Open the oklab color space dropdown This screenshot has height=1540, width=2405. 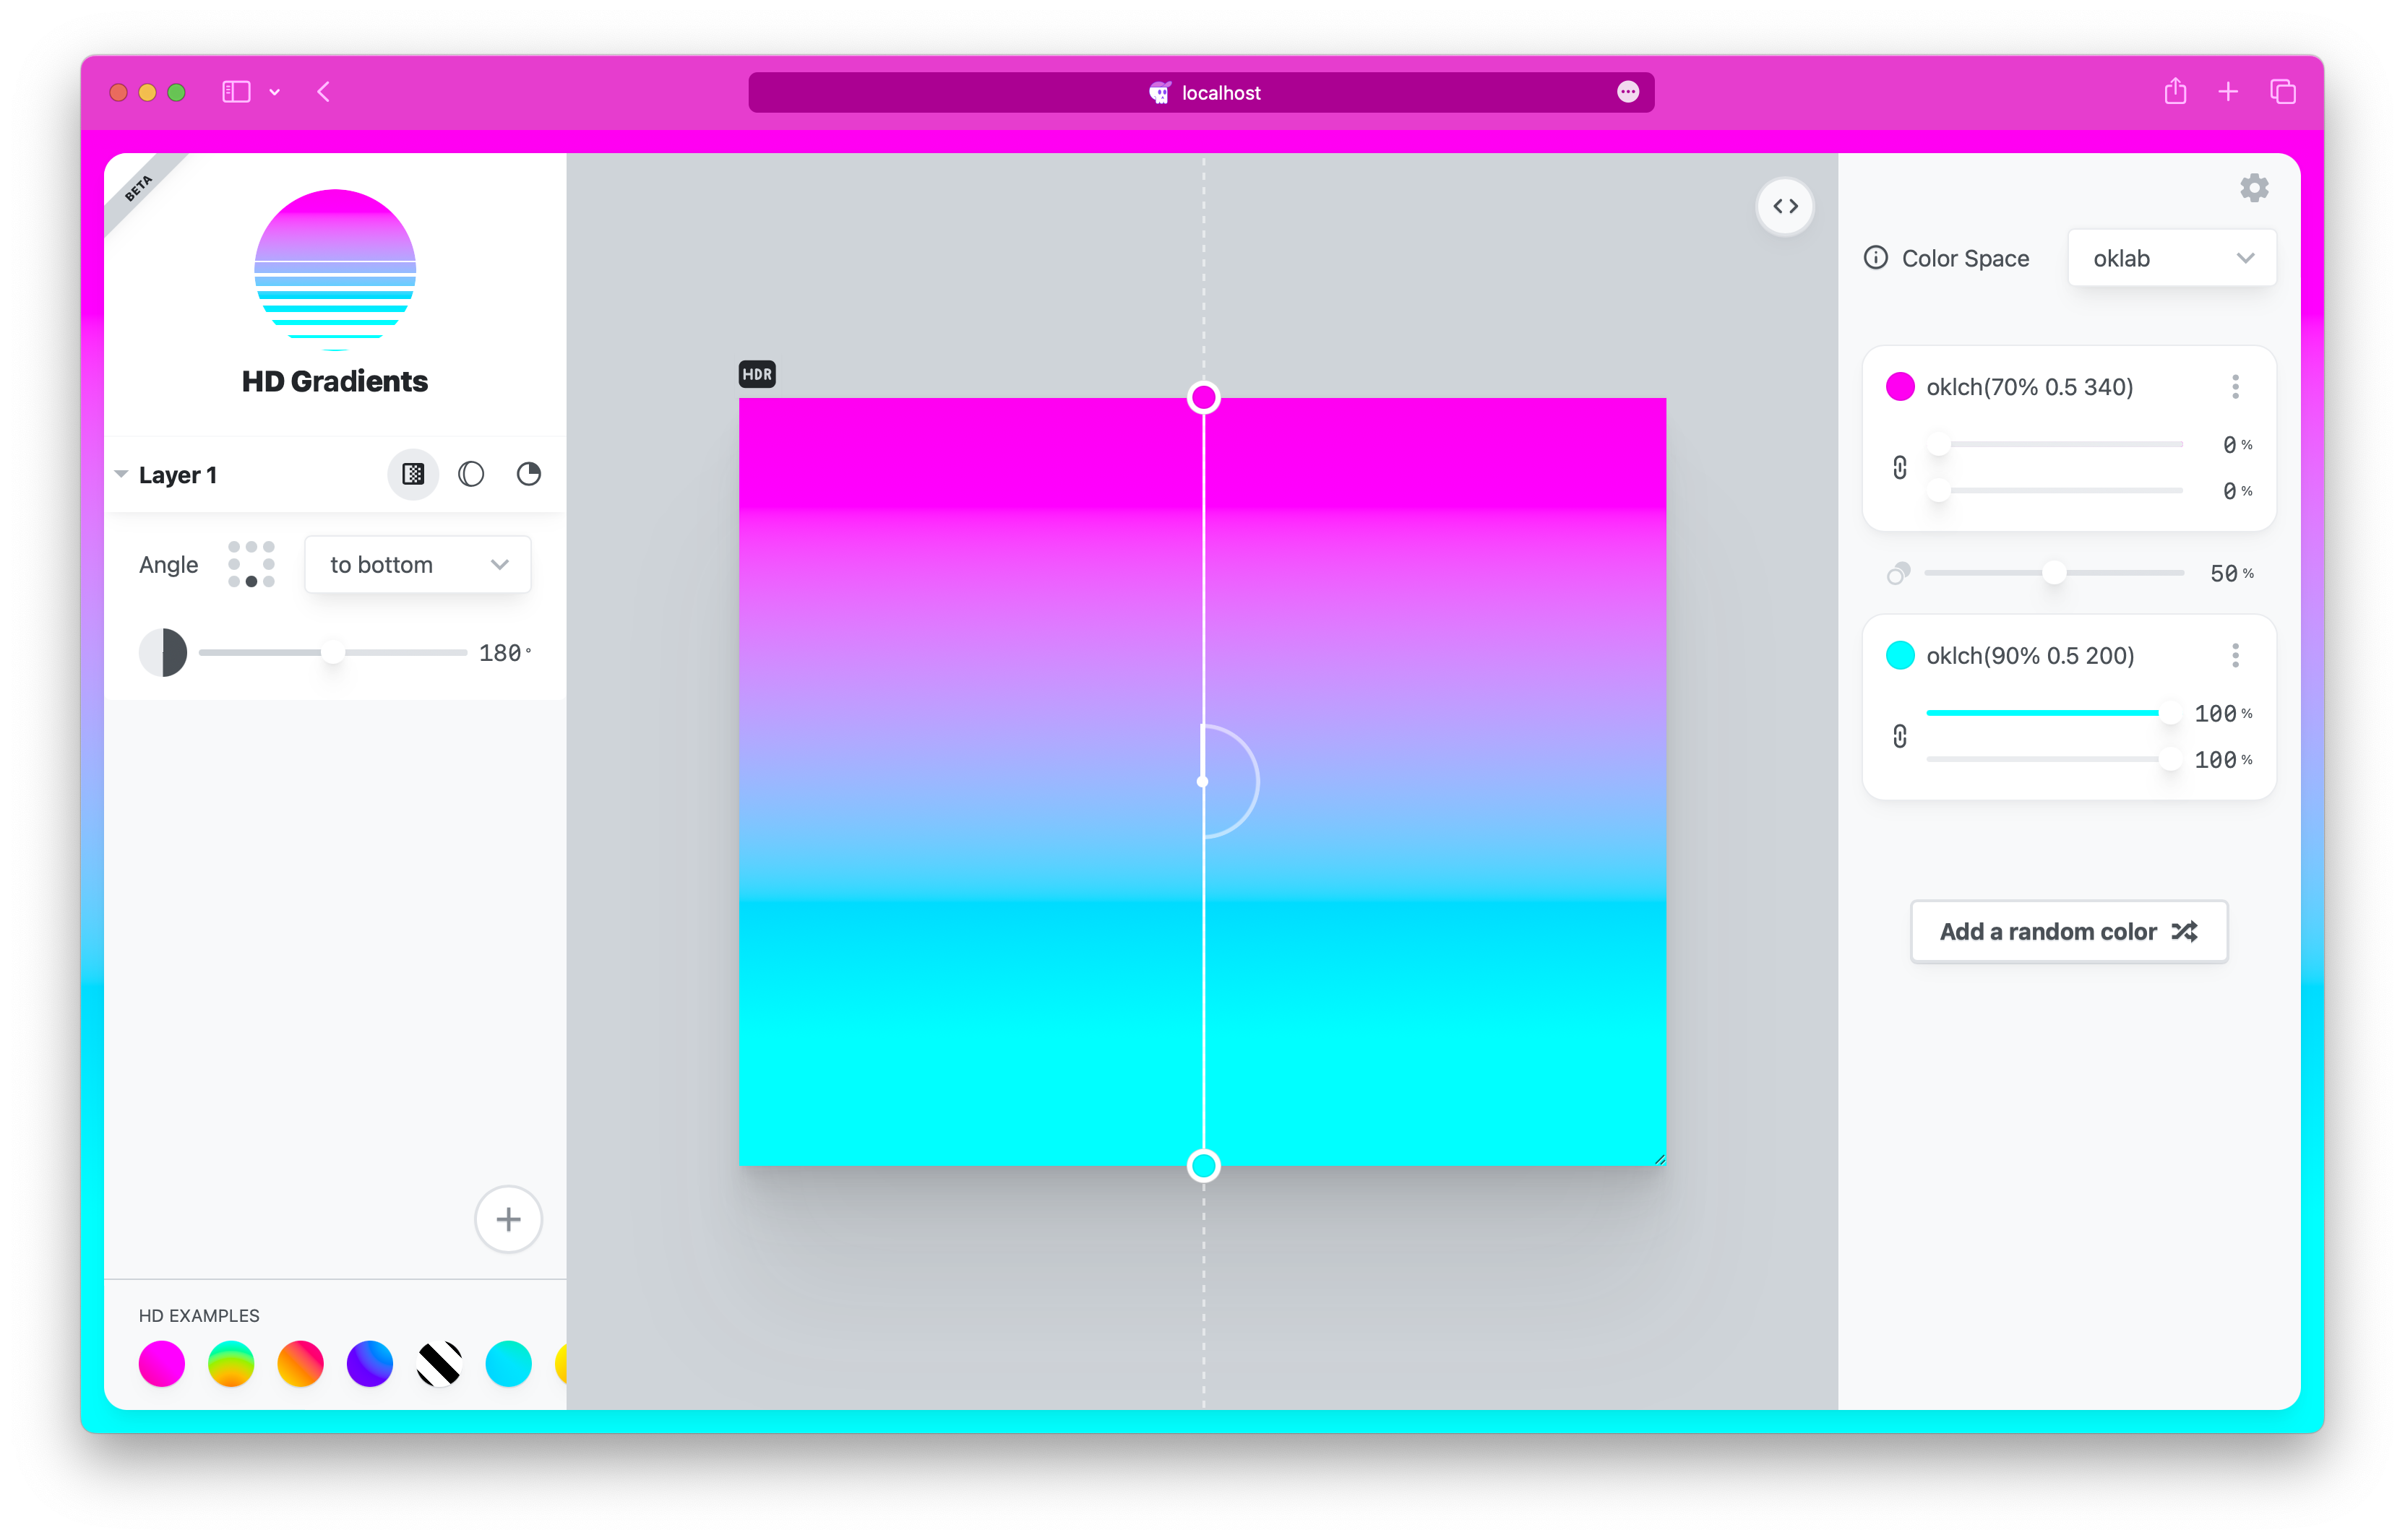(x=2171, y=257)
